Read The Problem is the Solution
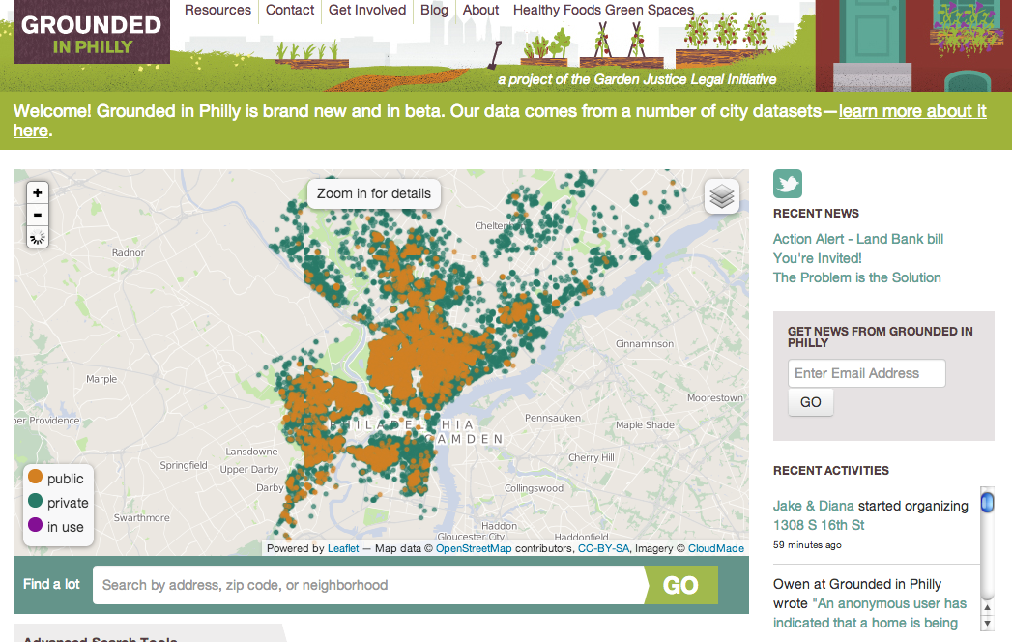 point(857,277)
